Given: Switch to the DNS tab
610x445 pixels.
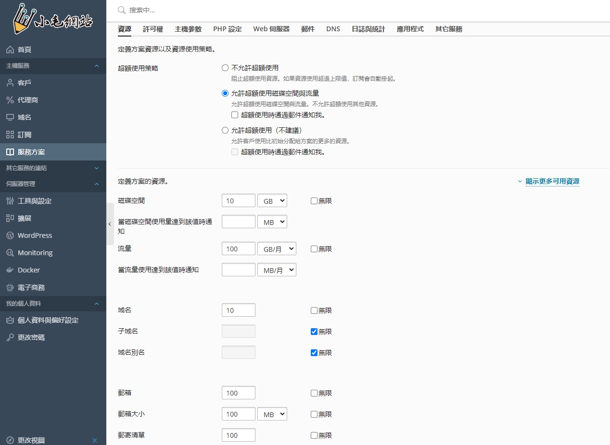Looking at the screenshot, I should click(x=333, y=29).
